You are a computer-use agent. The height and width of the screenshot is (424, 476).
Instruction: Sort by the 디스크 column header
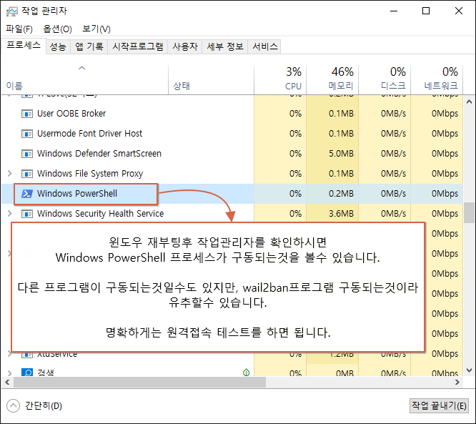(385, 79)
